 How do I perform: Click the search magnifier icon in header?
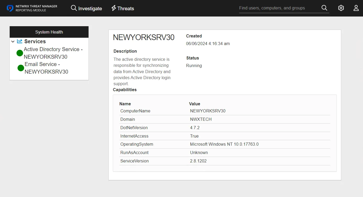pos(324,8)
